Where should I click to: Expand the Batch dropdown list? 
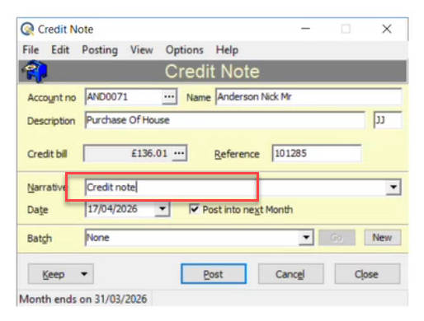click(306, 237)
